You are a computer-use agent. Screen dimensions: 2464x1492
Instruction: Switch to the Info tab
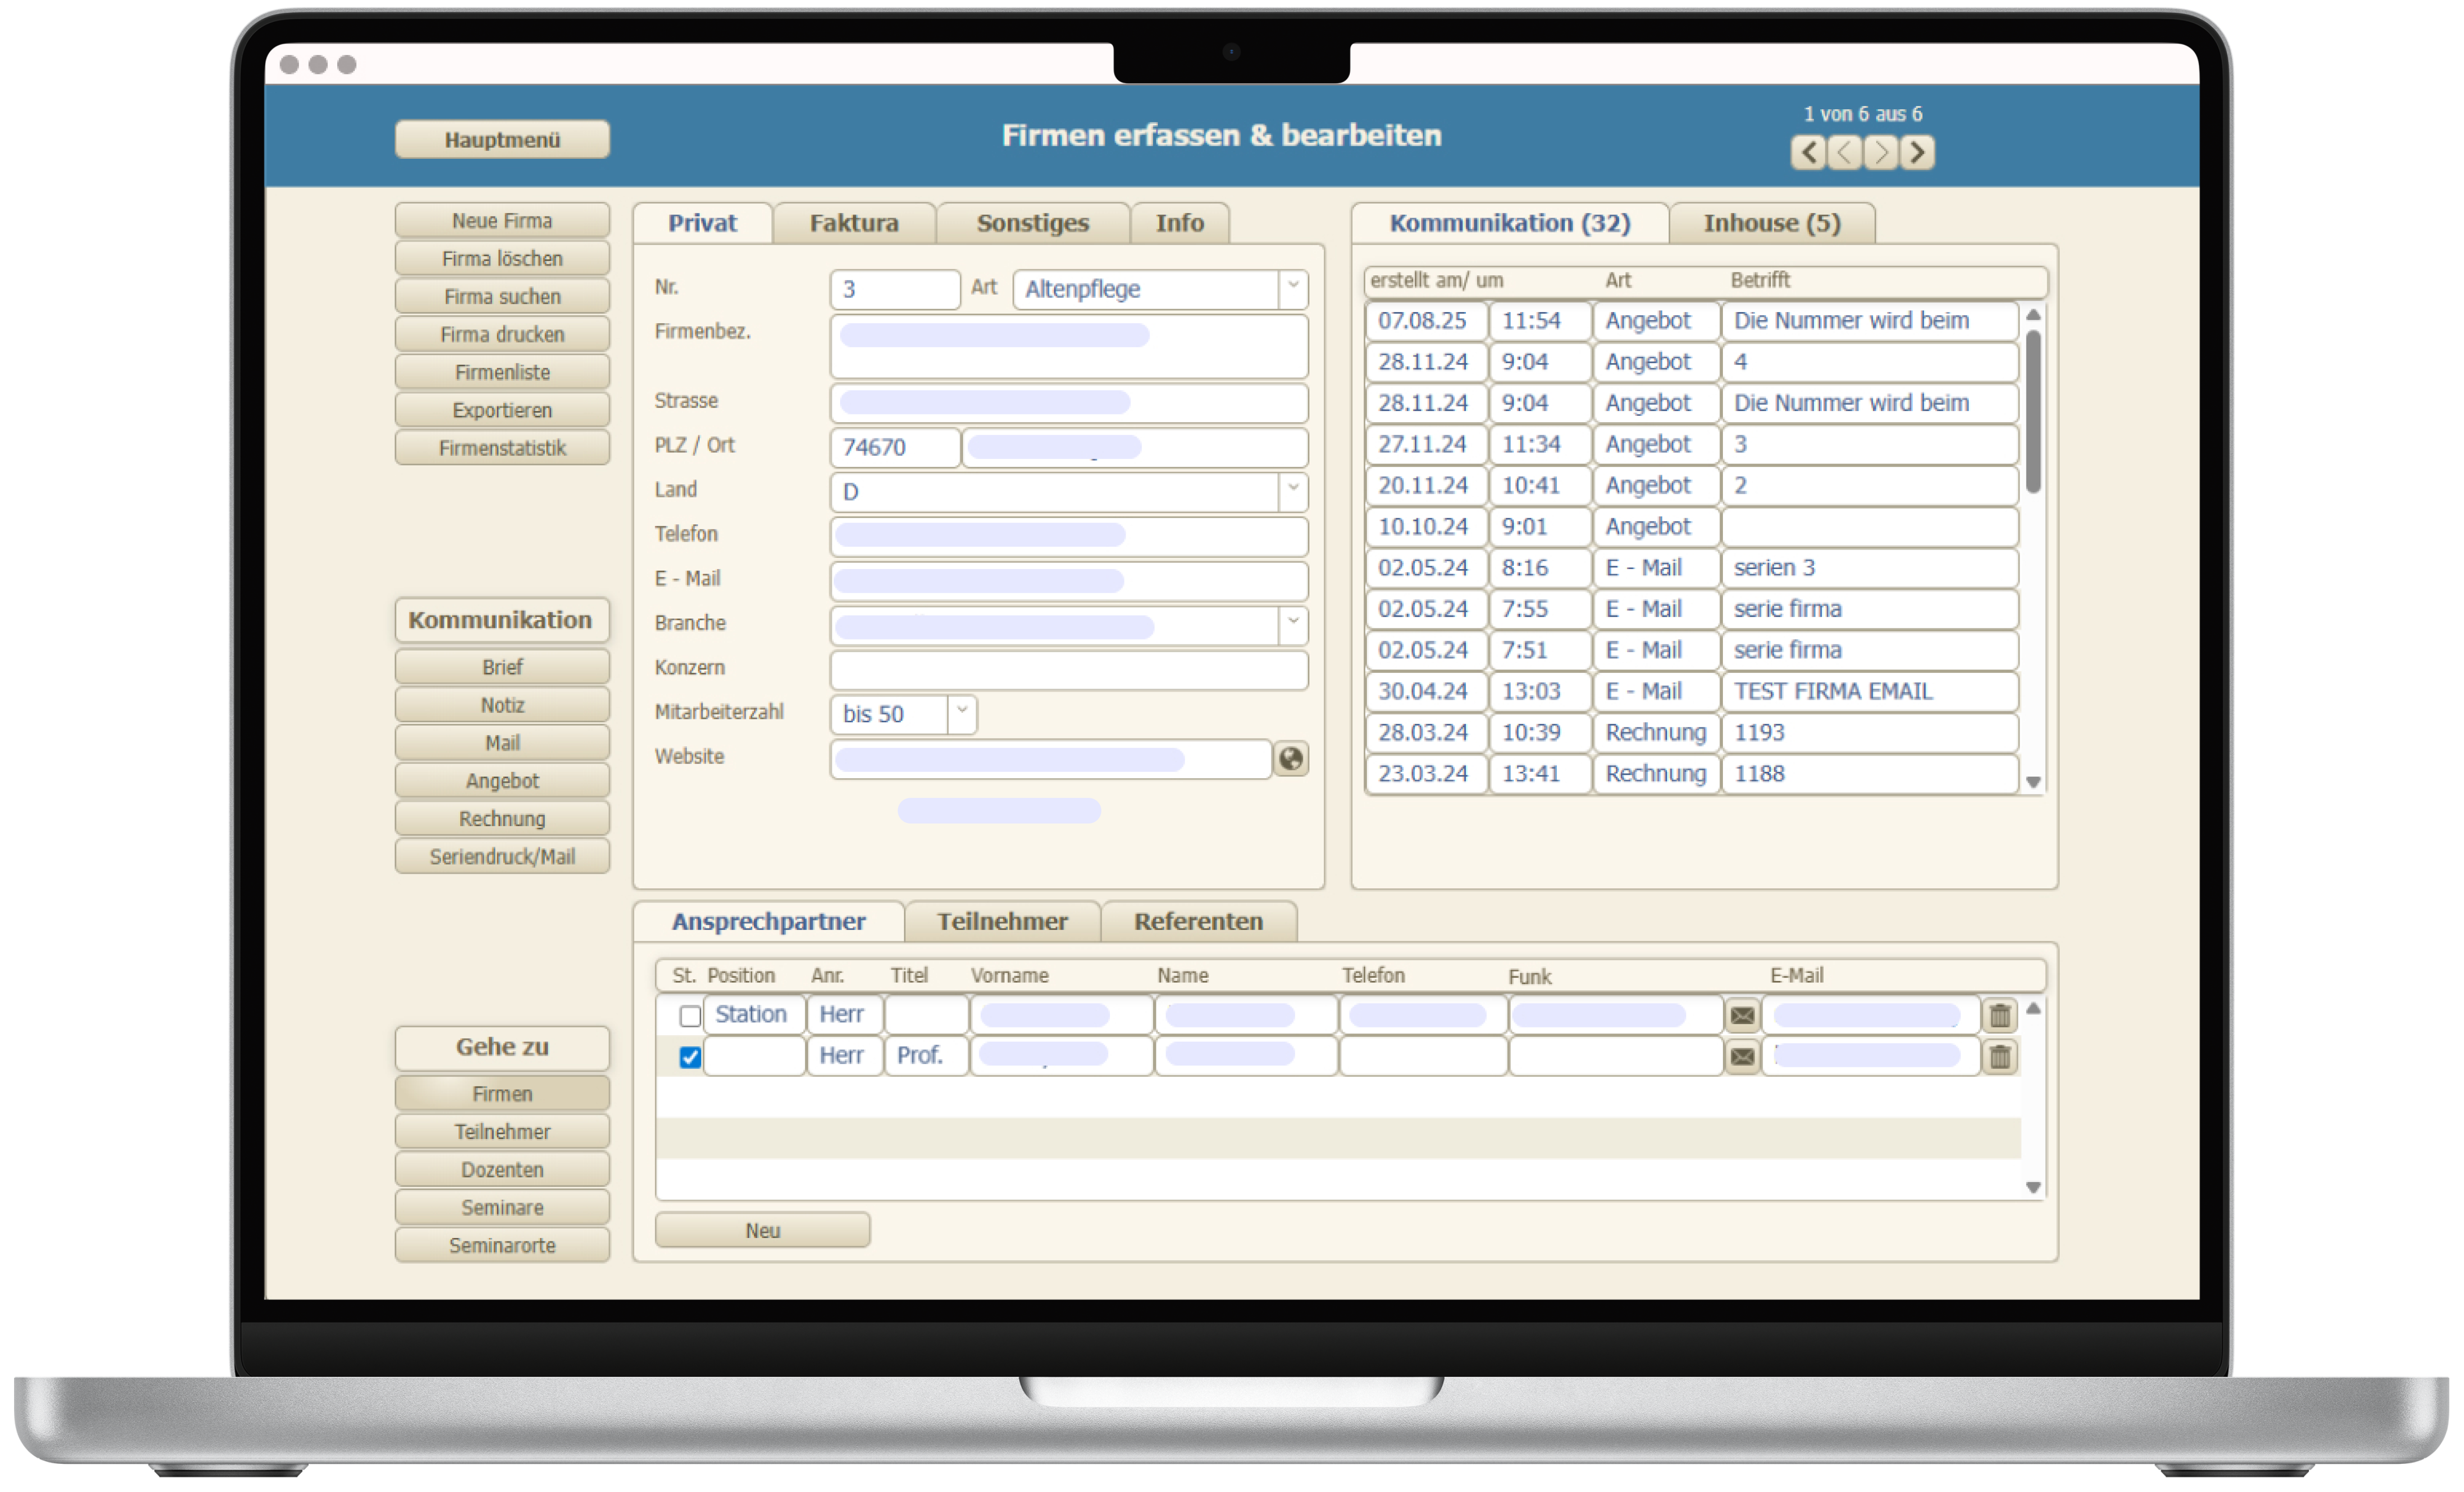click(x=1180, y=223)
